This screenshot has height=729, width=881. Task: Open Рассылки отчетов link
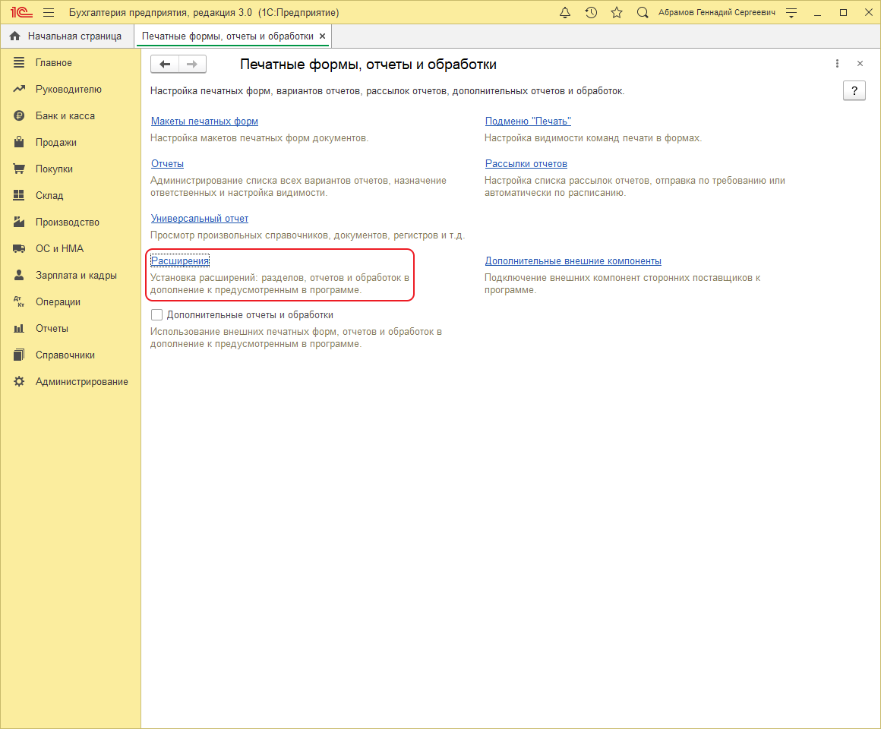pyautogui.click(x=526, y=163)
